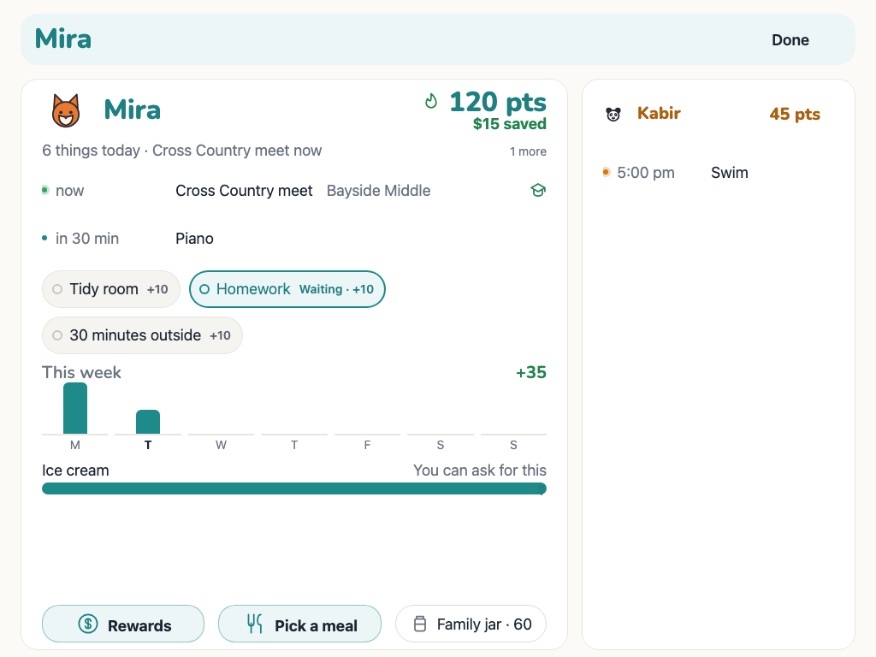Open the Pick a meal button
Image resolution: width=876 pixels, height=657 pixels.
299,624
